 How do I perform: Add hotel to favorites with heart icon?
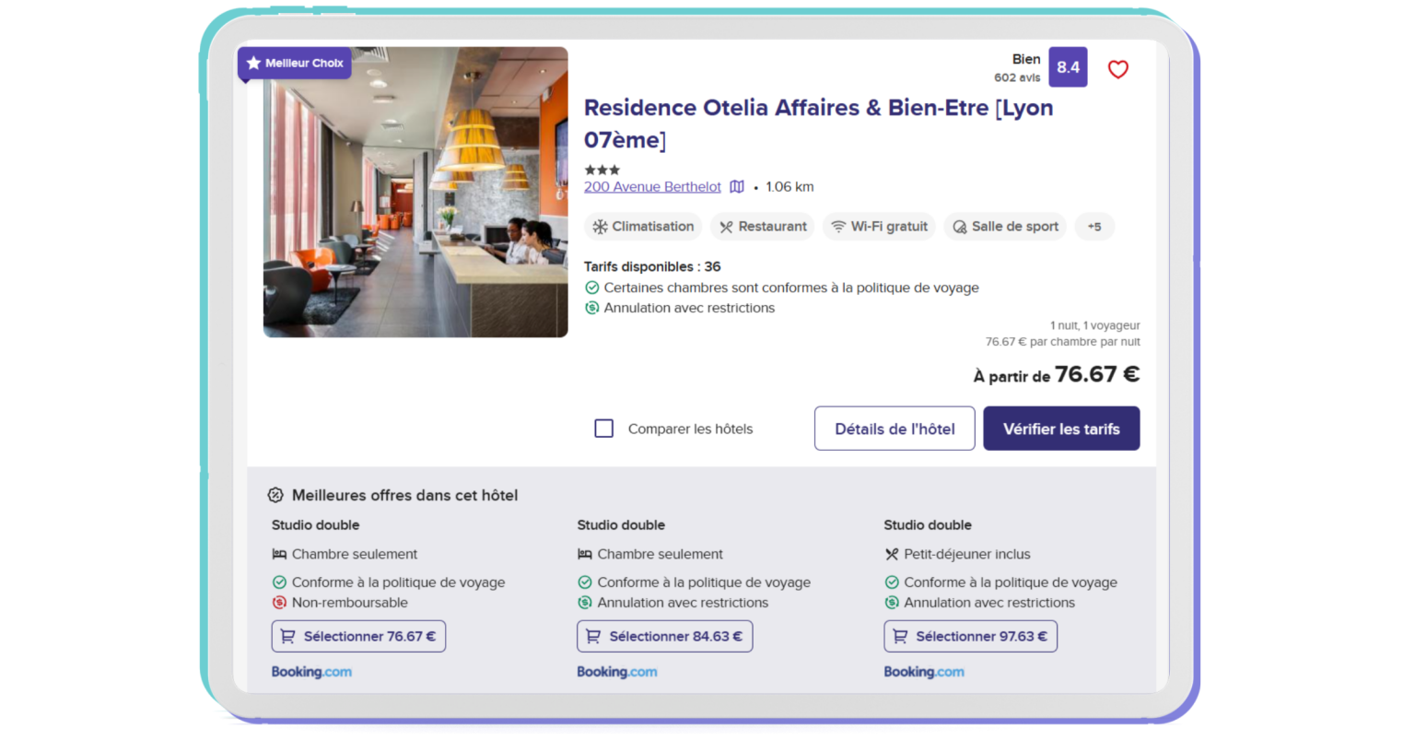click(x=1117, y=69)
